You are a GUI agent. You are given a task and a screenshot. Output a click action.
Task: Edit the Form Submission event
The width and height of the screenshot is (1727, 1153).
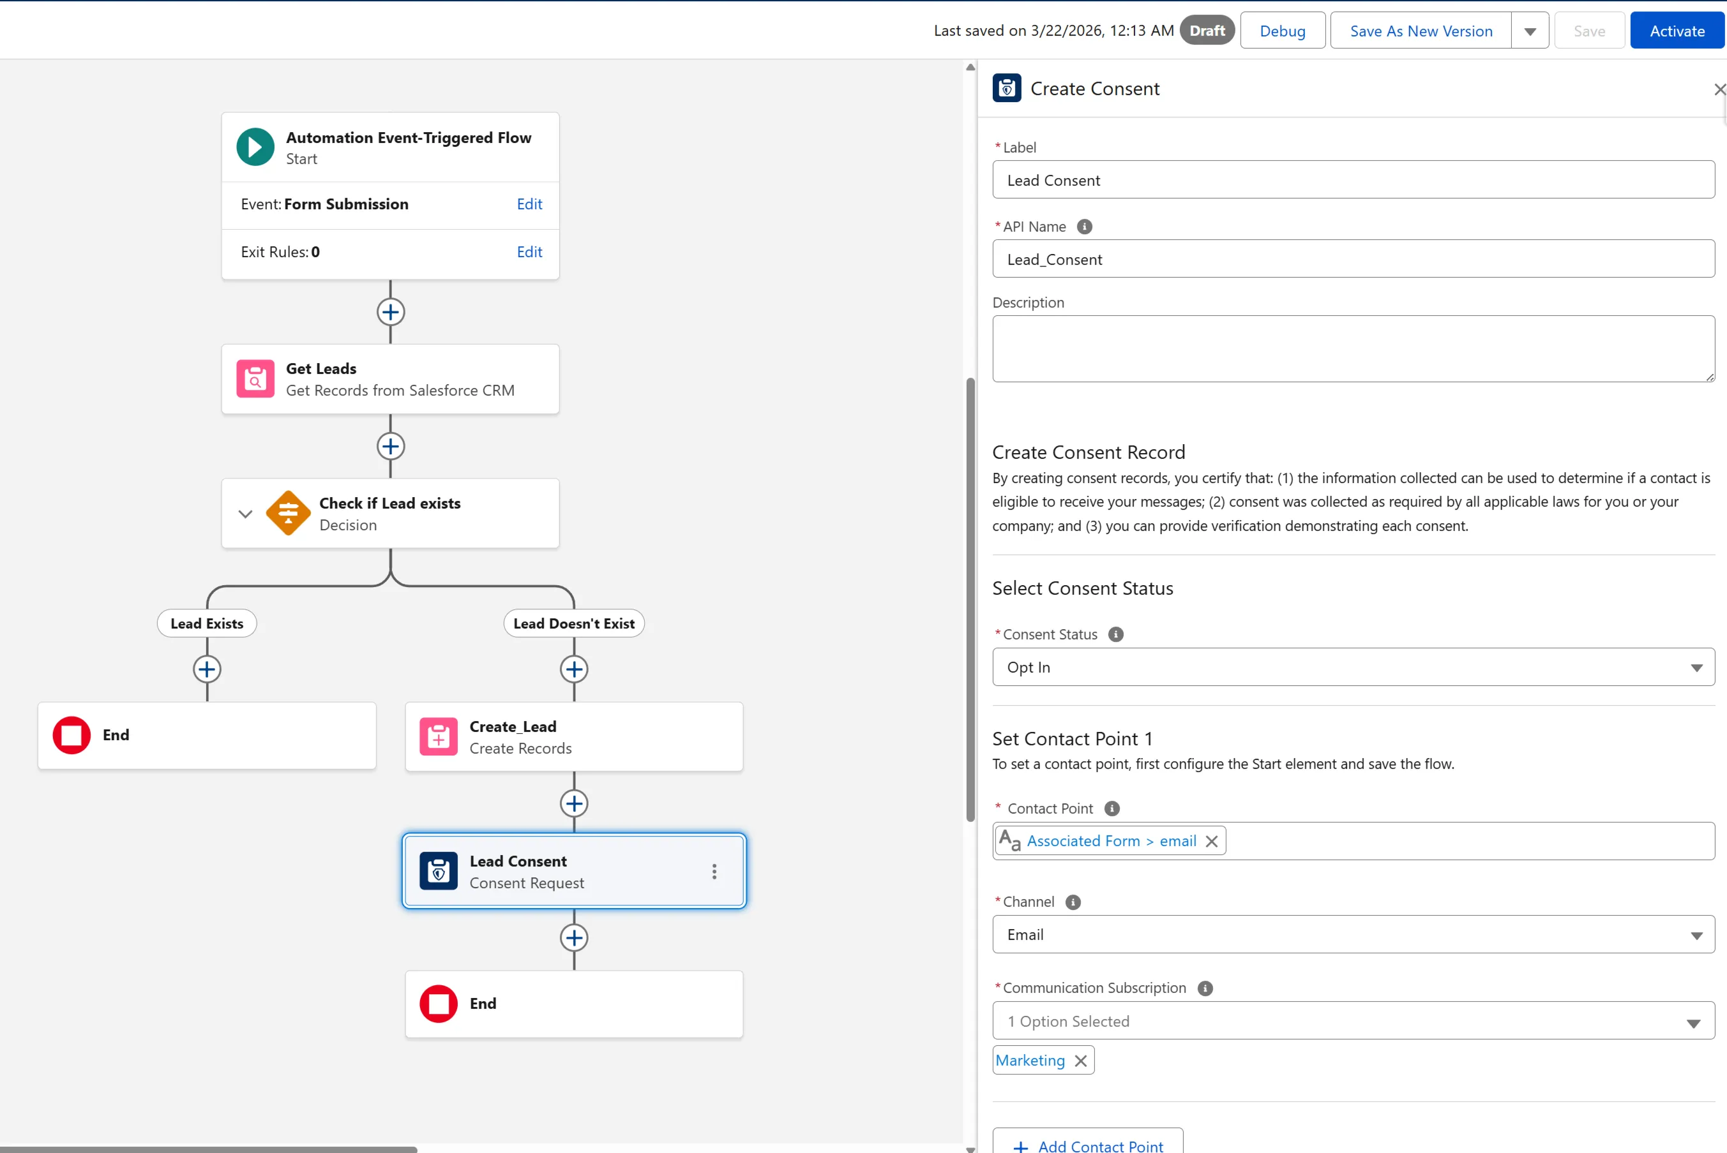coord(529,204)
